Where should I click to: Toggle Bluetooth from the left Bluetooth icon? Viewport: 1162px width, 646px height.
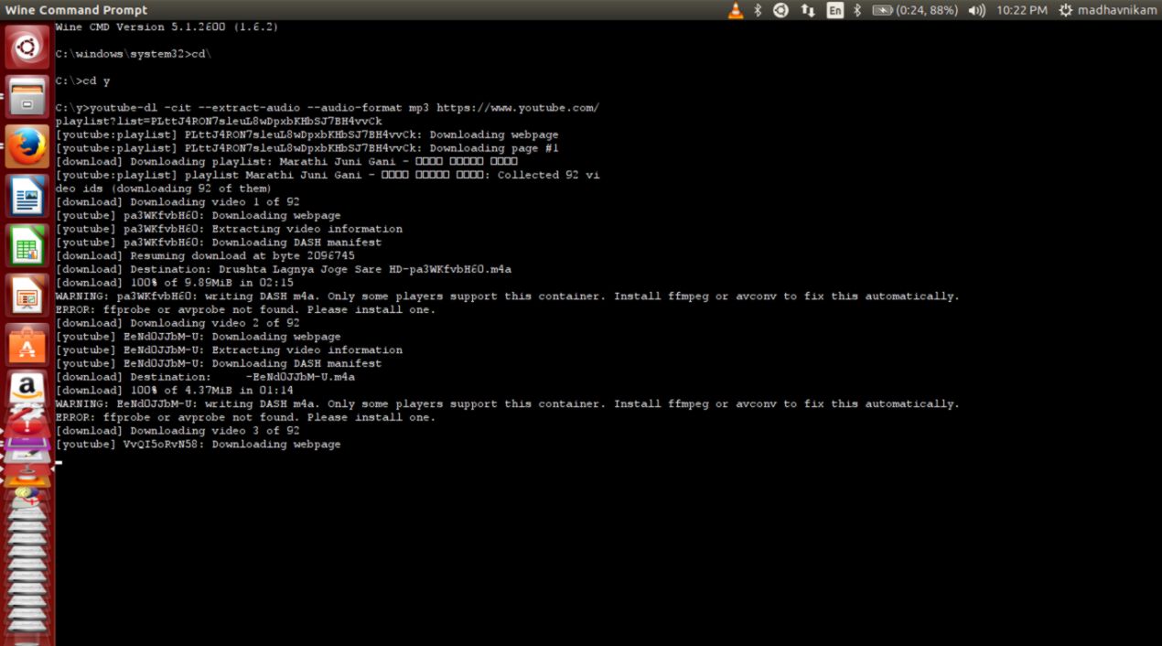click(758, 9)
